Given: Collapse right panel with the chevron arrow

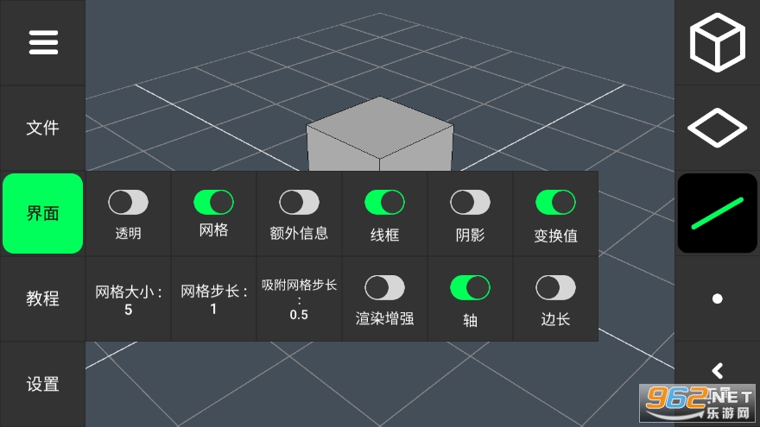Looking at the screenshot, I should 718,371.
